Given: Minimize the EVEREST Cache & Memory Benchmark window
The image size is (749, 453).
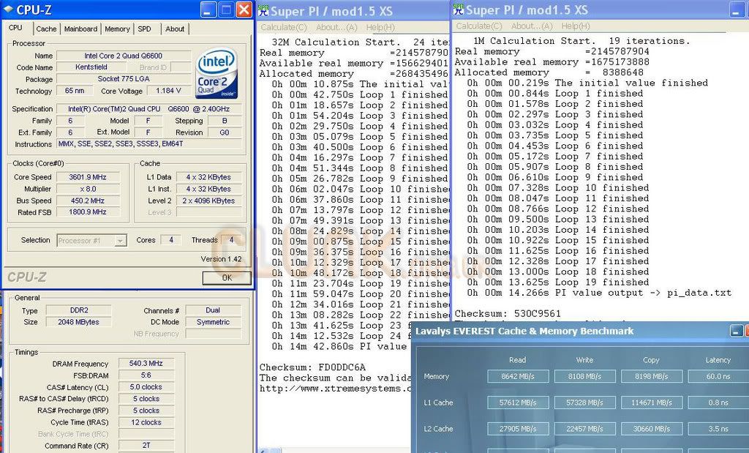Looking at the screenshot, I should 737,331.
